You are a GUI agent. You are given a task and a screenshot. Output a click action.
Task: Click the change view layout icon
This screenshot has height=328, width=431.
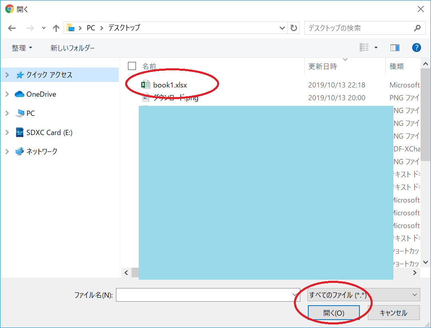click(364, 48)
